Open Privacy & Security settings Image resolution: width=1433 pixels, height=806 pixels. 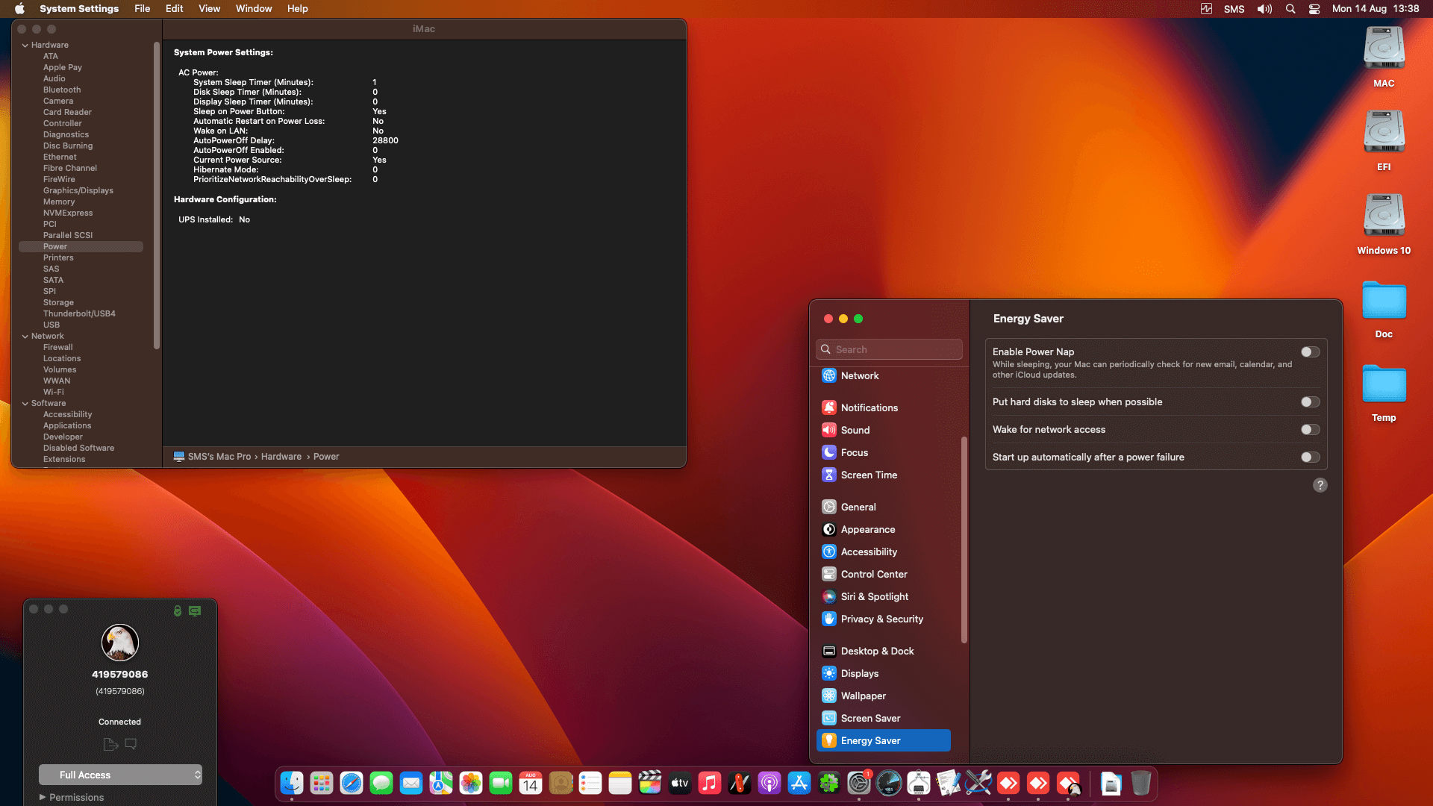[x=881, y=619]
